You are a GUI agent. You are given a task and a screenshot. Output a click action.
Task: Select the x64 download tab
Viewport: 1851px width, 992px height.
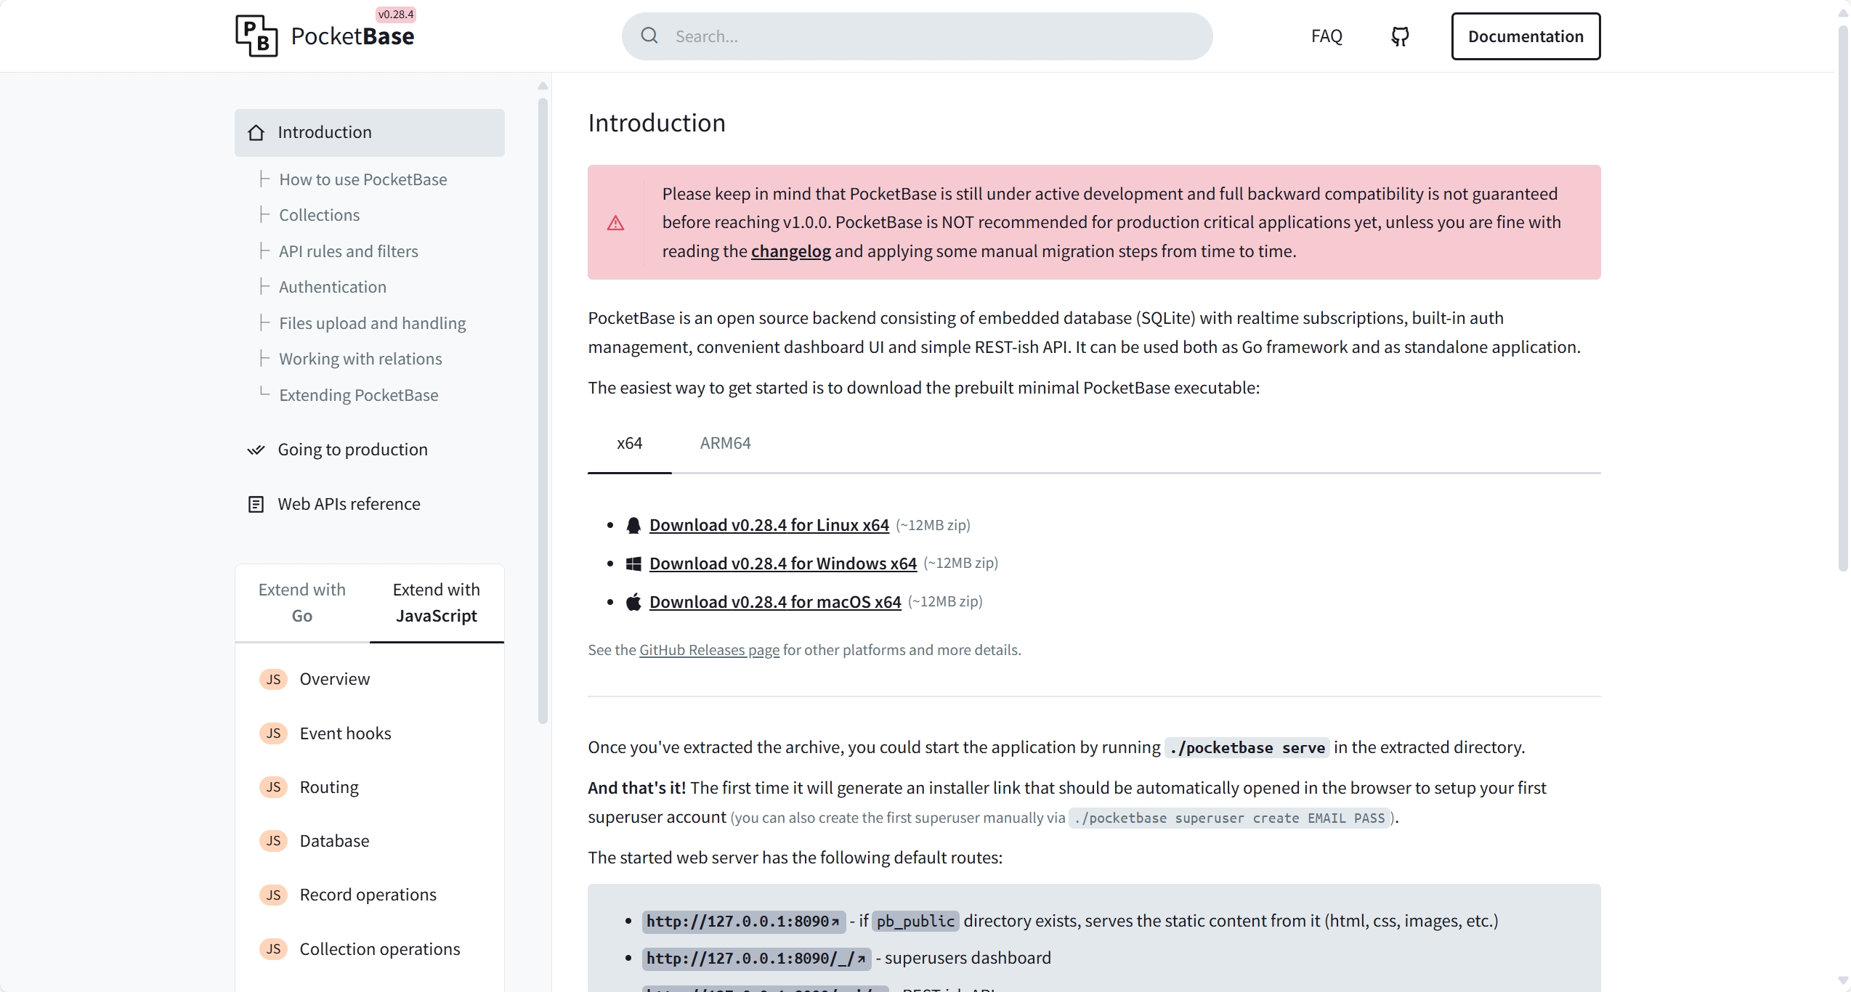(629, 443)
